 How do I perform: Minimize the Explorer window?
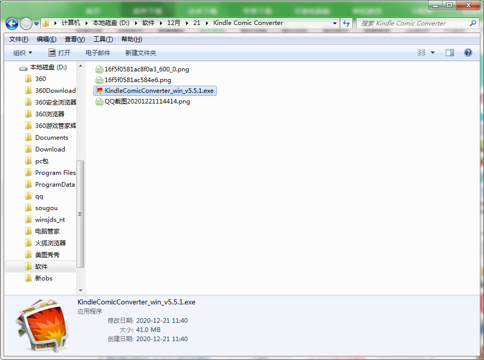[435, 5]
